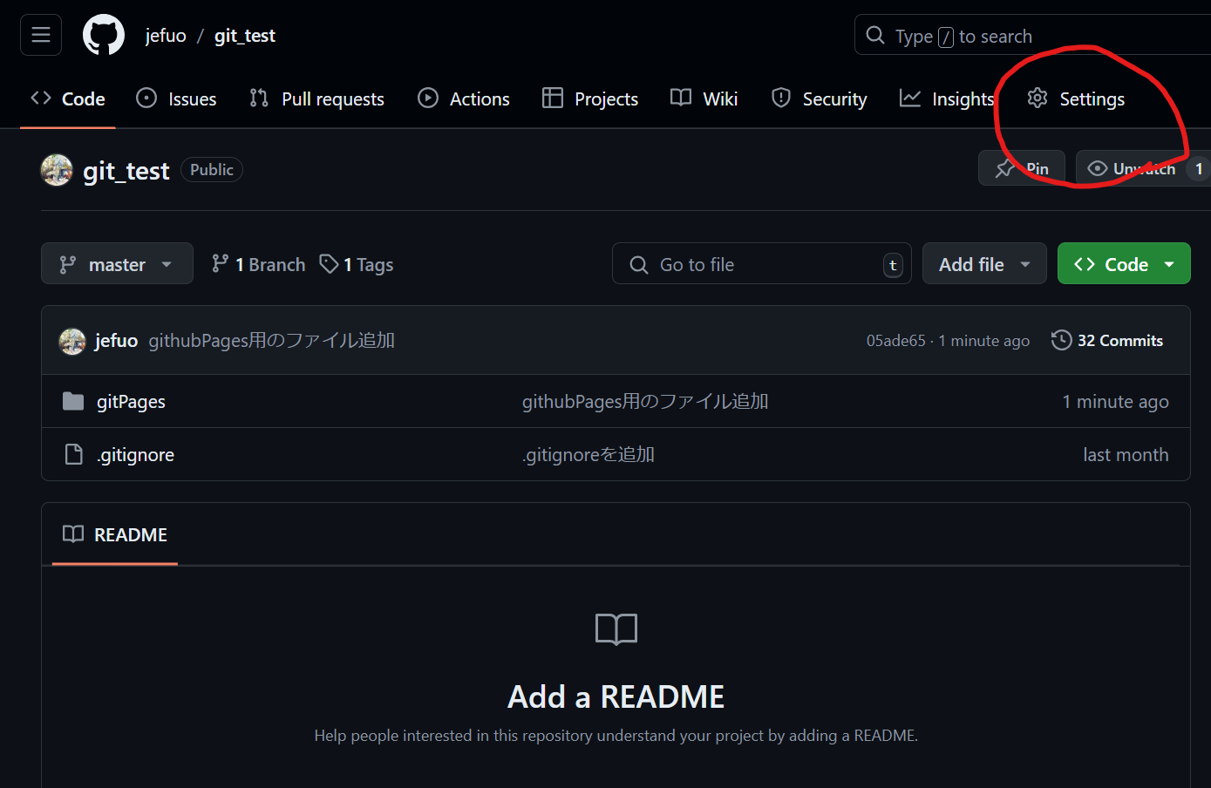Open the hamburger navigation menu
The width and height of the screenshot is (1211, 788).
click(41, 35)
